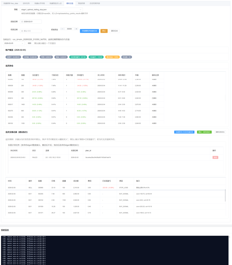The image size is (232, 265).
Task: Click holdings row for stock 000039
Action: 85,86
